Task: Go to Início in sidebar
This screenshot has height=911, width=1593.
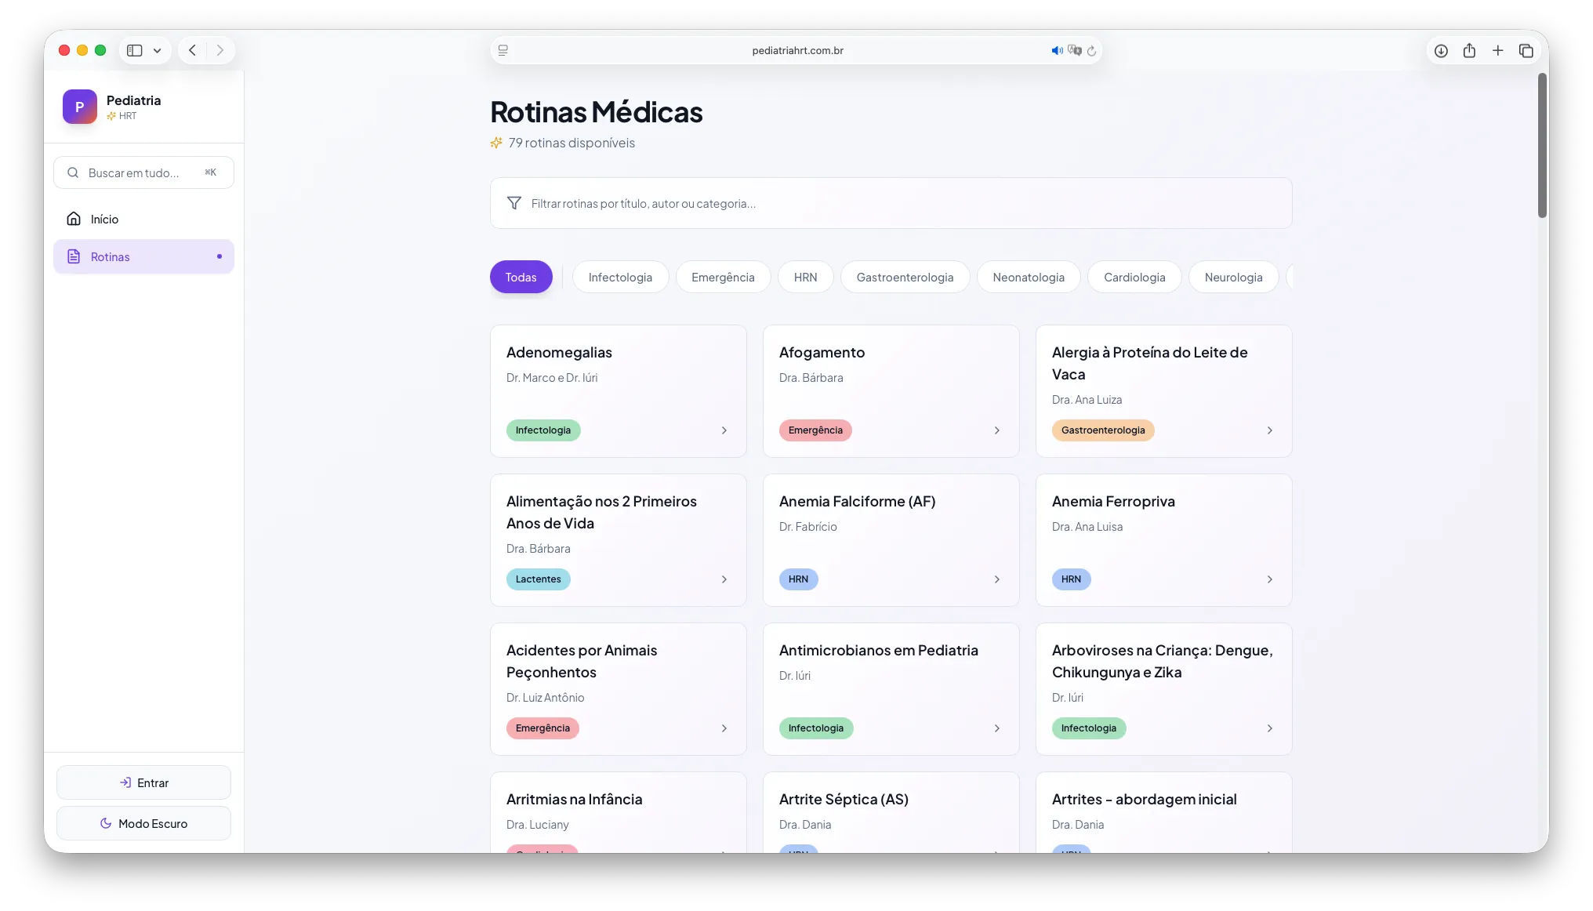Action: tap(104, 219)
